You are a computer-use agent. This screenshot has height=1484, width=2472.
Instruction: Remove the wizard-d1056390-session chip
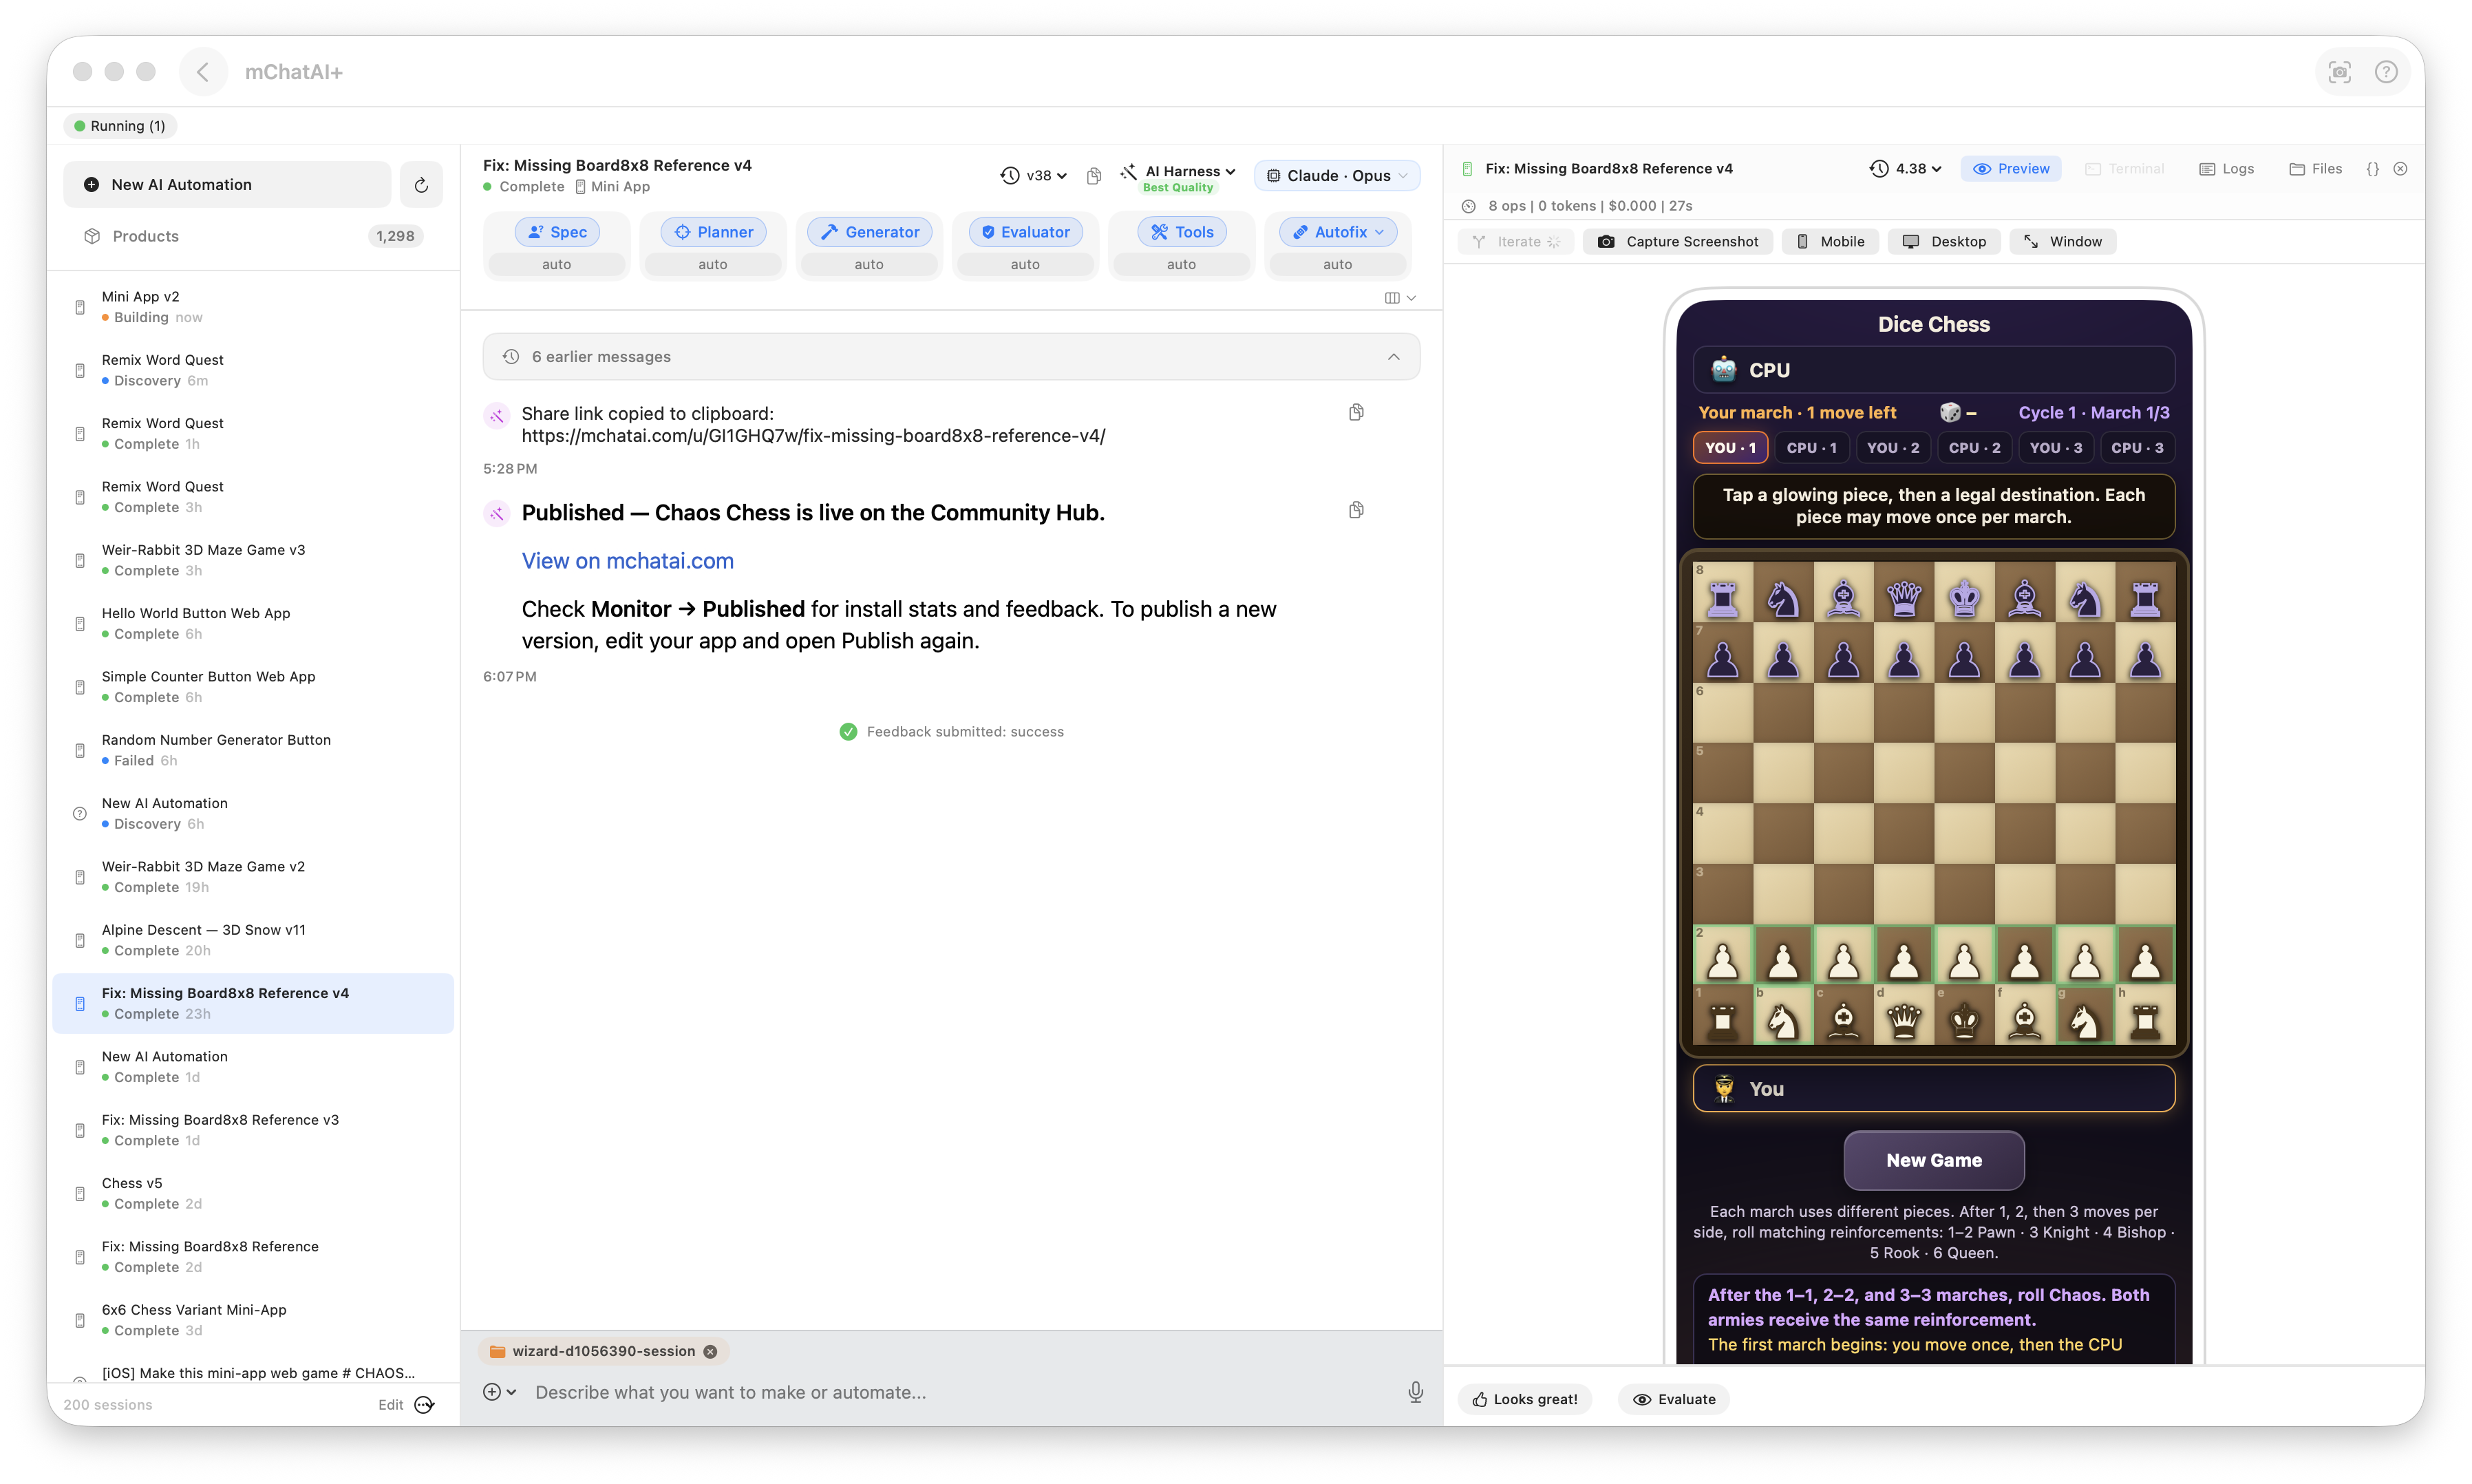pos(711,1351)
